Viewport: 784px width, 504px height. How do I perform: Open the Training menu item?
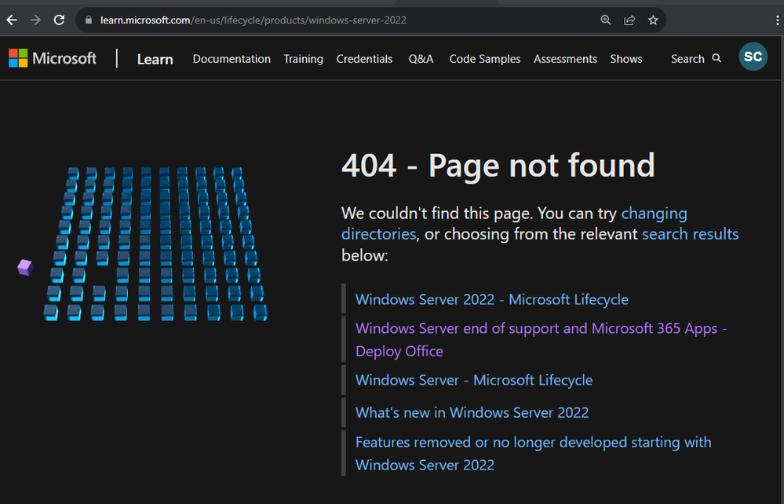tap(303, 59)
